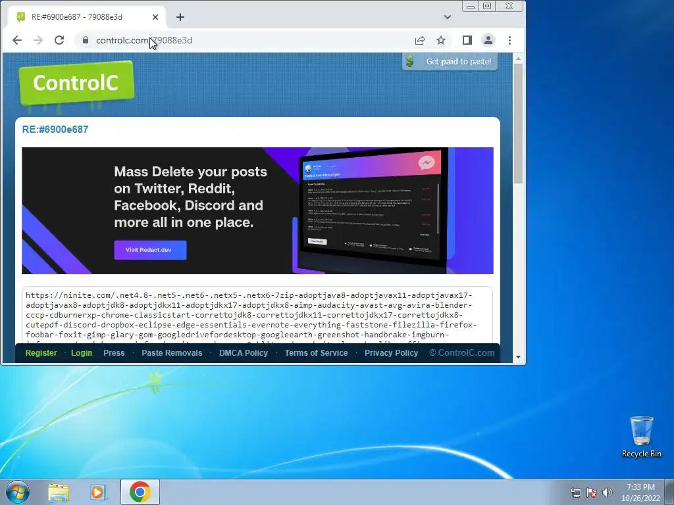
Task: Open the Paste Removals link
Action: coord(172,353)
